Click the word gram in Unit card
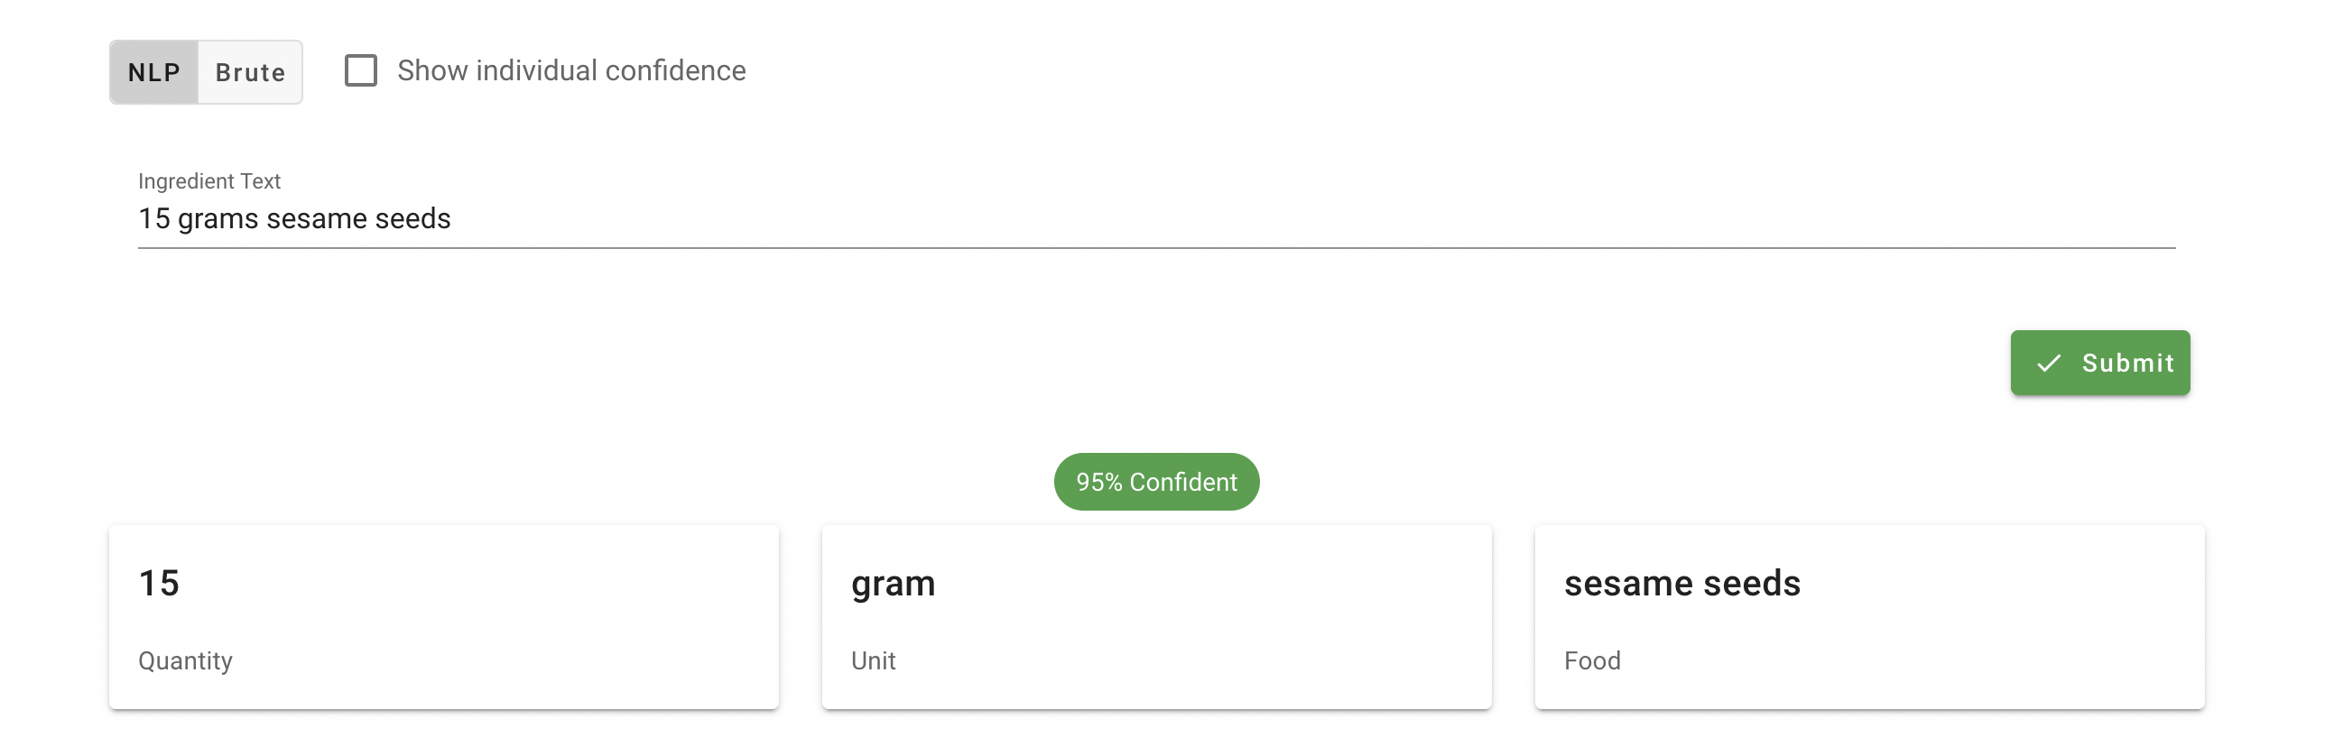 point(894,583)
